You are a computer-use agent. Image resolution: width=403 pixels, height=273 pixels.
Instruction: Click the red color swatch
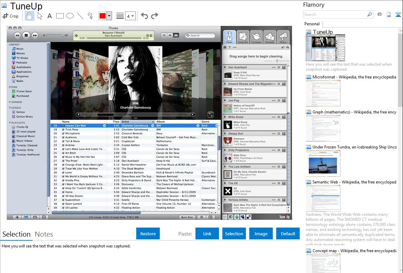click(103, 16)
